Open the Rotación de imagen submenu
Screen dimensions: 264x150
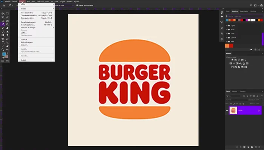click(x=36, y=28)
